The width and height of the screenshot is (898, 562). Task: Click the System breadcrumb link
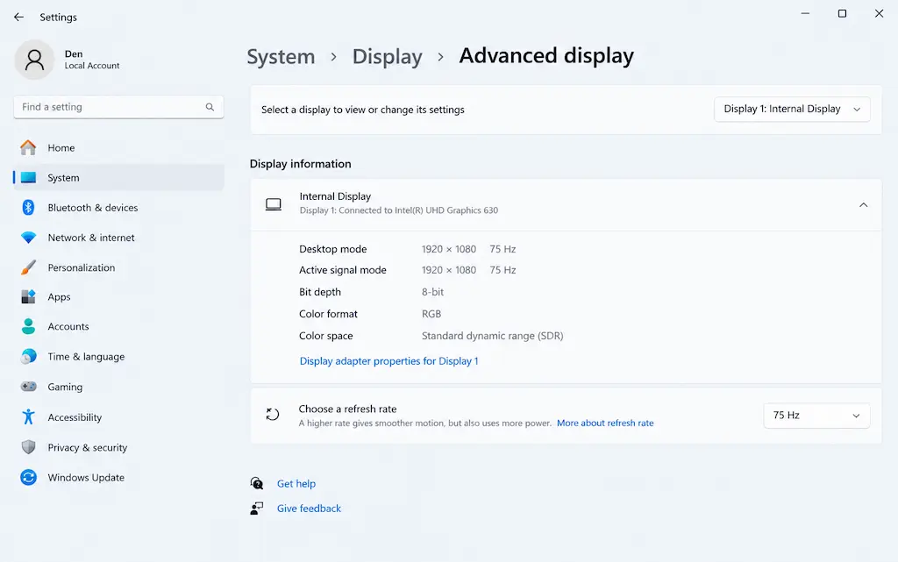pos(281,57)
